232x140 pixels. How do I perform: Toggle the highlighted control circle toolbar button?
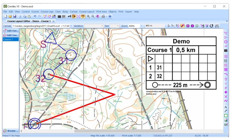coord(83,16)
